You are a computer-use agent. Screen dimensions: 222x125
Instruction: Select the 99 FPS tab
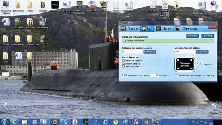point(147,29)
